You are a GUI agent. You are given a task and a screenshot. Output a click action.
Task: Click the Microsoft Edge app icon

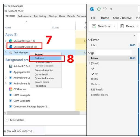(11, 41)
